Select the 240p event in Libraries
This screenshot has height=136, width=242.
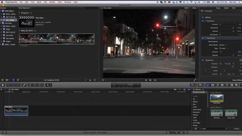coord(8,29)
